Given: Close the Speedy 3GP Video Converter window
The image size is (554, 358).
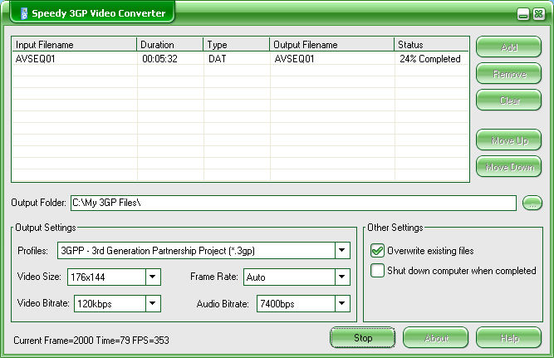Looking at the screenshot, I should pyautogui.click(x=539, y=14).
